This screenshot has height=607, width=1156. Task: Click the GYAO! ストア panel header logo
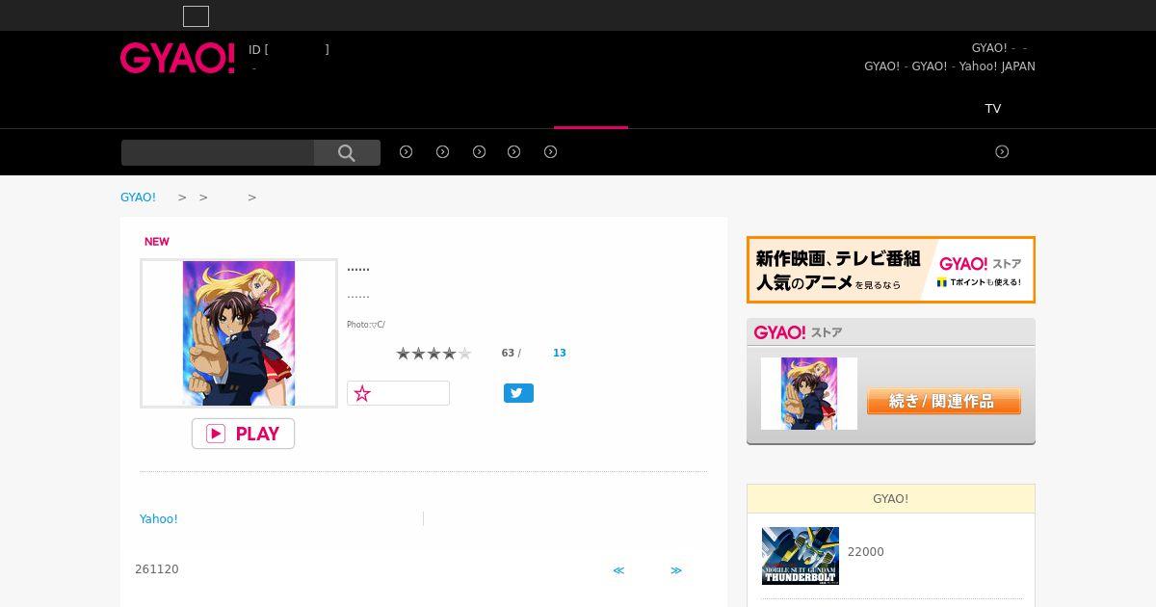798,332
